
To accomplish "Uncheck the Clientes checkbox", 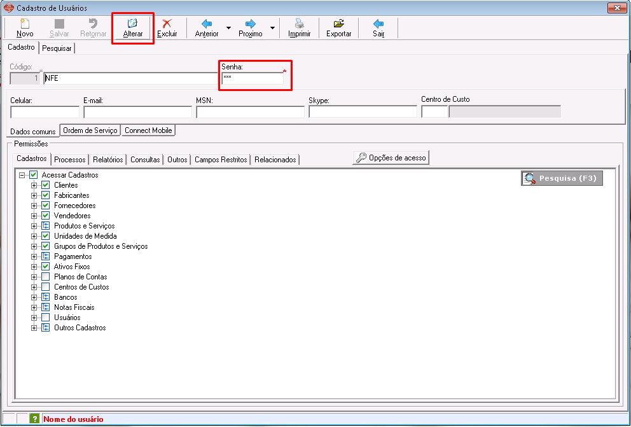I will click(45, 185).
